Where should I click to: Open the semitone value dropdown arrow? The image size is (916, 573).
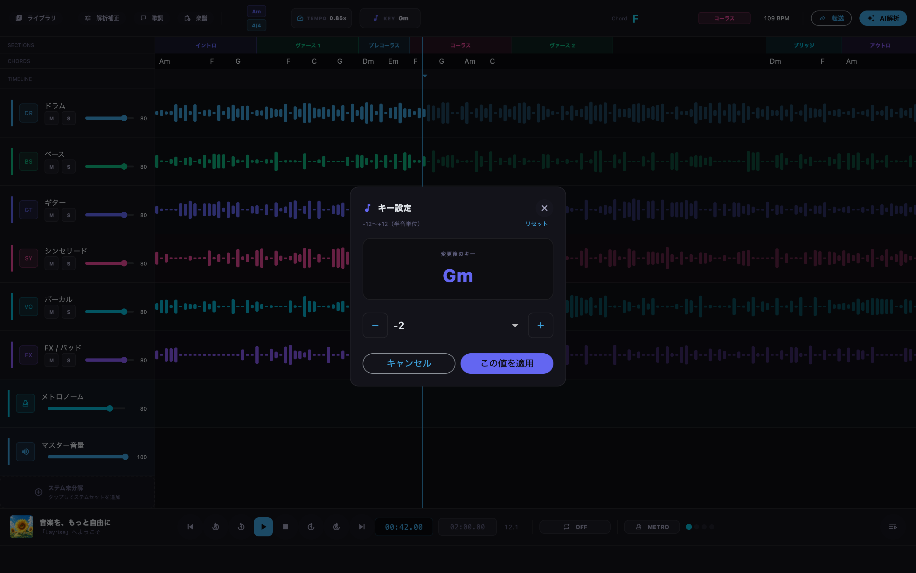coord(515,325)
